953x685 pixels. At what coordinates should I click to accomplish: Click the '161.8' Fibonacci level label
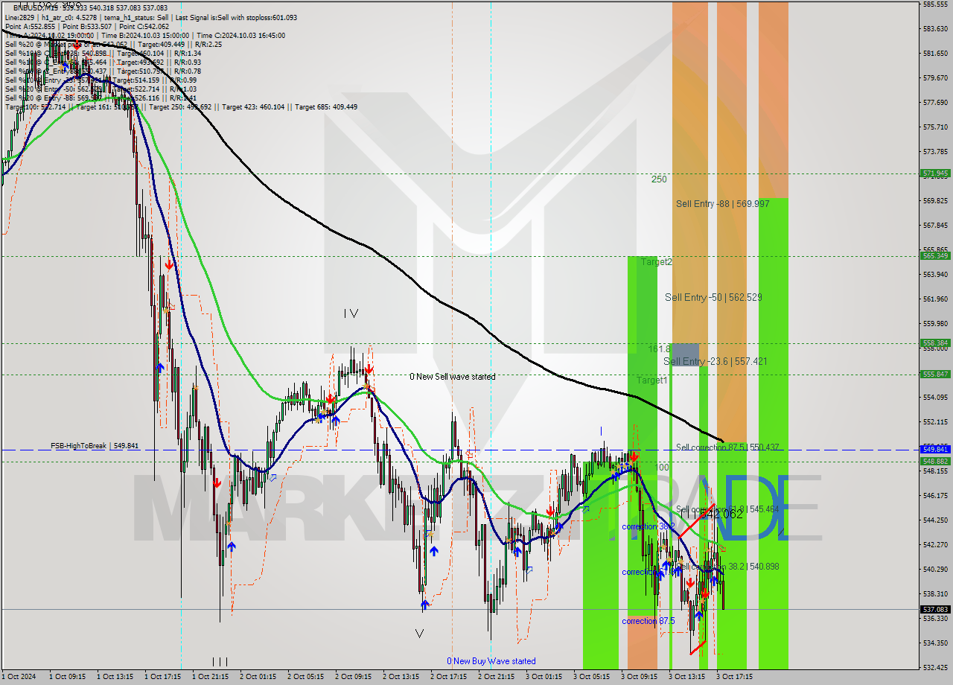point(659,348)
